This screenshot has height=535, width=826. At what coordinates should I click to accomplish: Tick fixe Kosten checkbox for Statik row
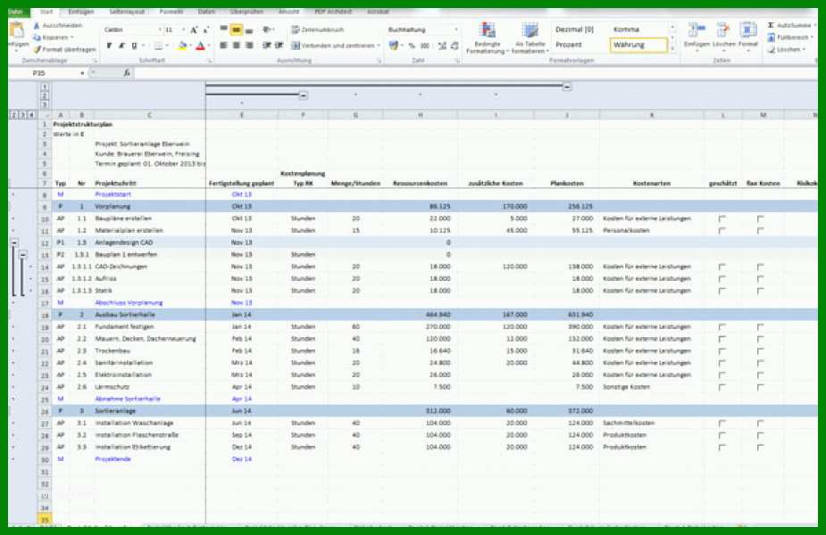(760, 291)
